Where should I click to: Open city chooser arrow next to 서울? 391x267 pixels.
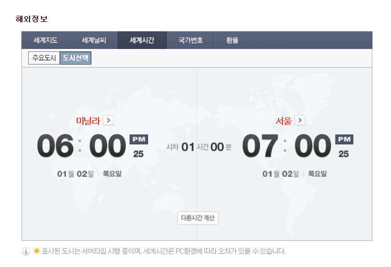pos(300,121)
